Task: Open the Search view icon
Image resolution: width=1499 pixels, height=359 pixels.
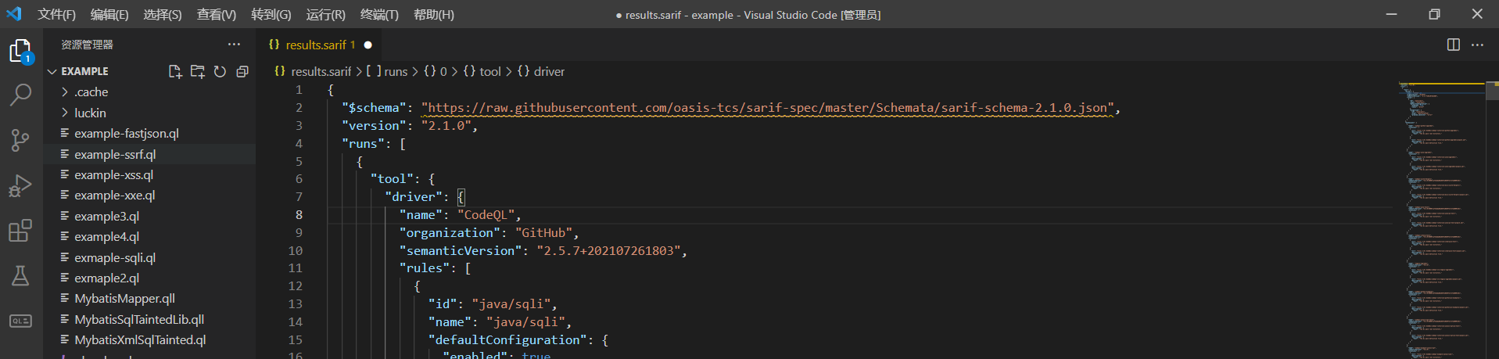Action: point(20,95)
